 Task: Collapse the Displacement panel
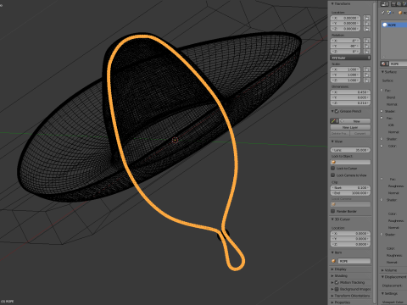[x=382, y=277]
